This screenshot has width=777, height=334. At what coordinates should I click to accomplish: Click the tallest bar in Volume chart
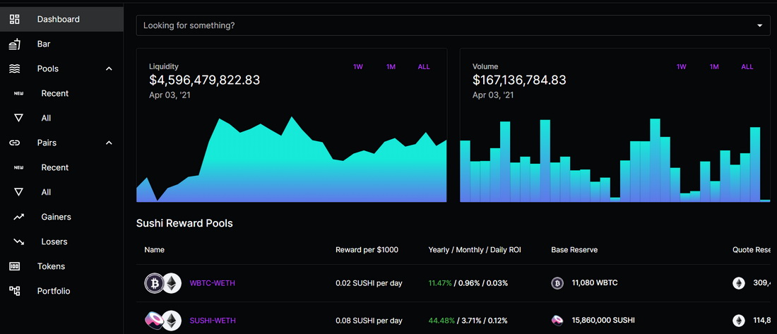[x=655, y=160]
